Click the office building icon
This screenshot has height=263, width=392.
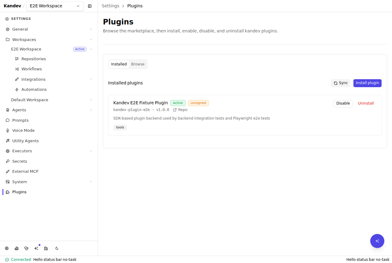(x=46, y=248)
